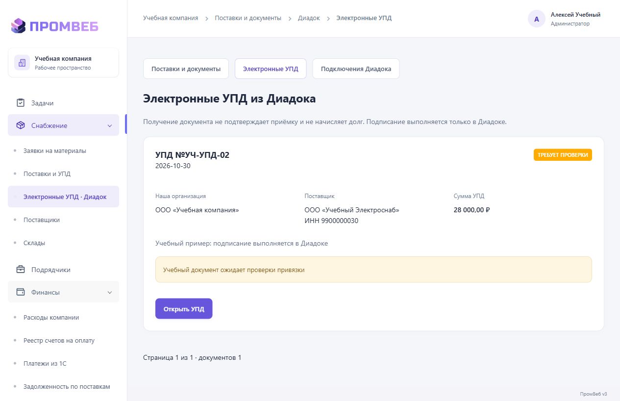
Task: Go to Подрядчики section
Action: tap(63, 270)
